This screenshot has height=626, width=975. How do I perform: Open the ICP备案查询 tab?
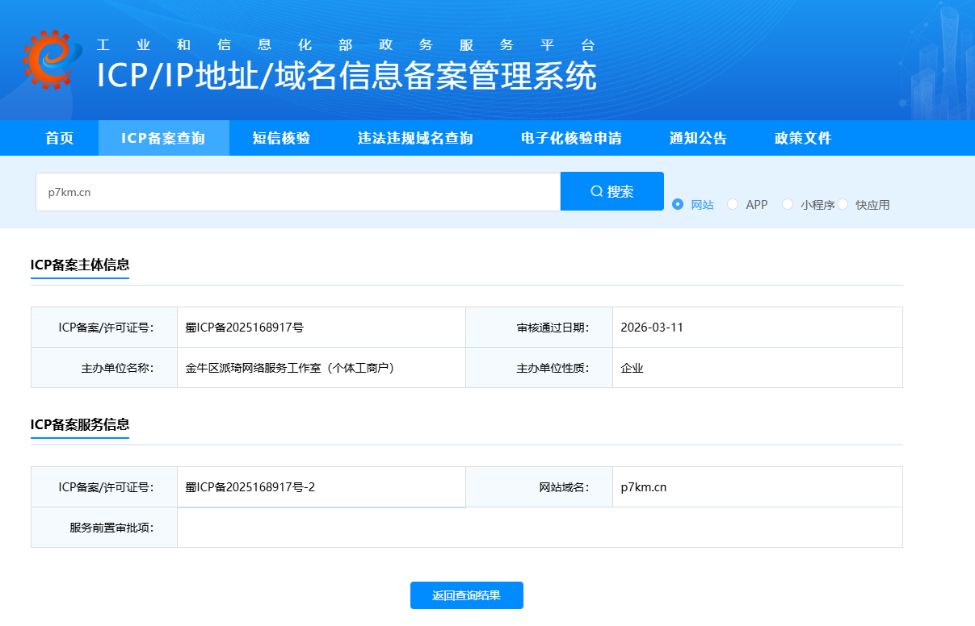(x=164, y=138)
